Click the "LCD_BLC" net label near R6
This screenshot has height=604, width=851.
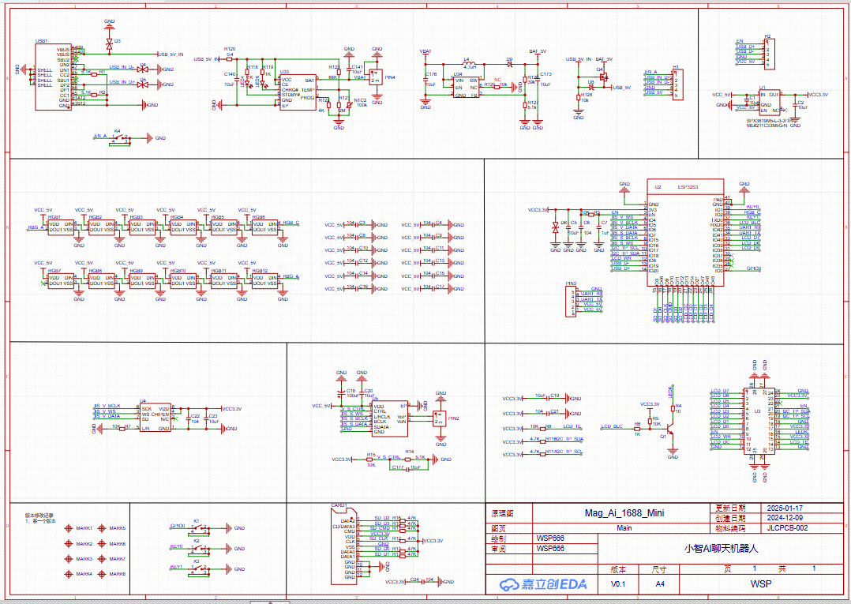point(612,427)
